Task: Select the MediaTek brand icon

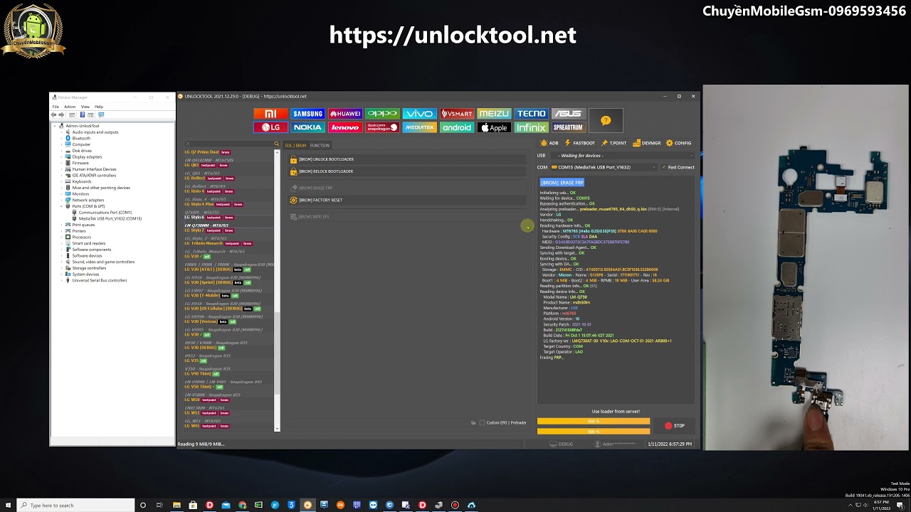Action: click(x=419, y=127)
